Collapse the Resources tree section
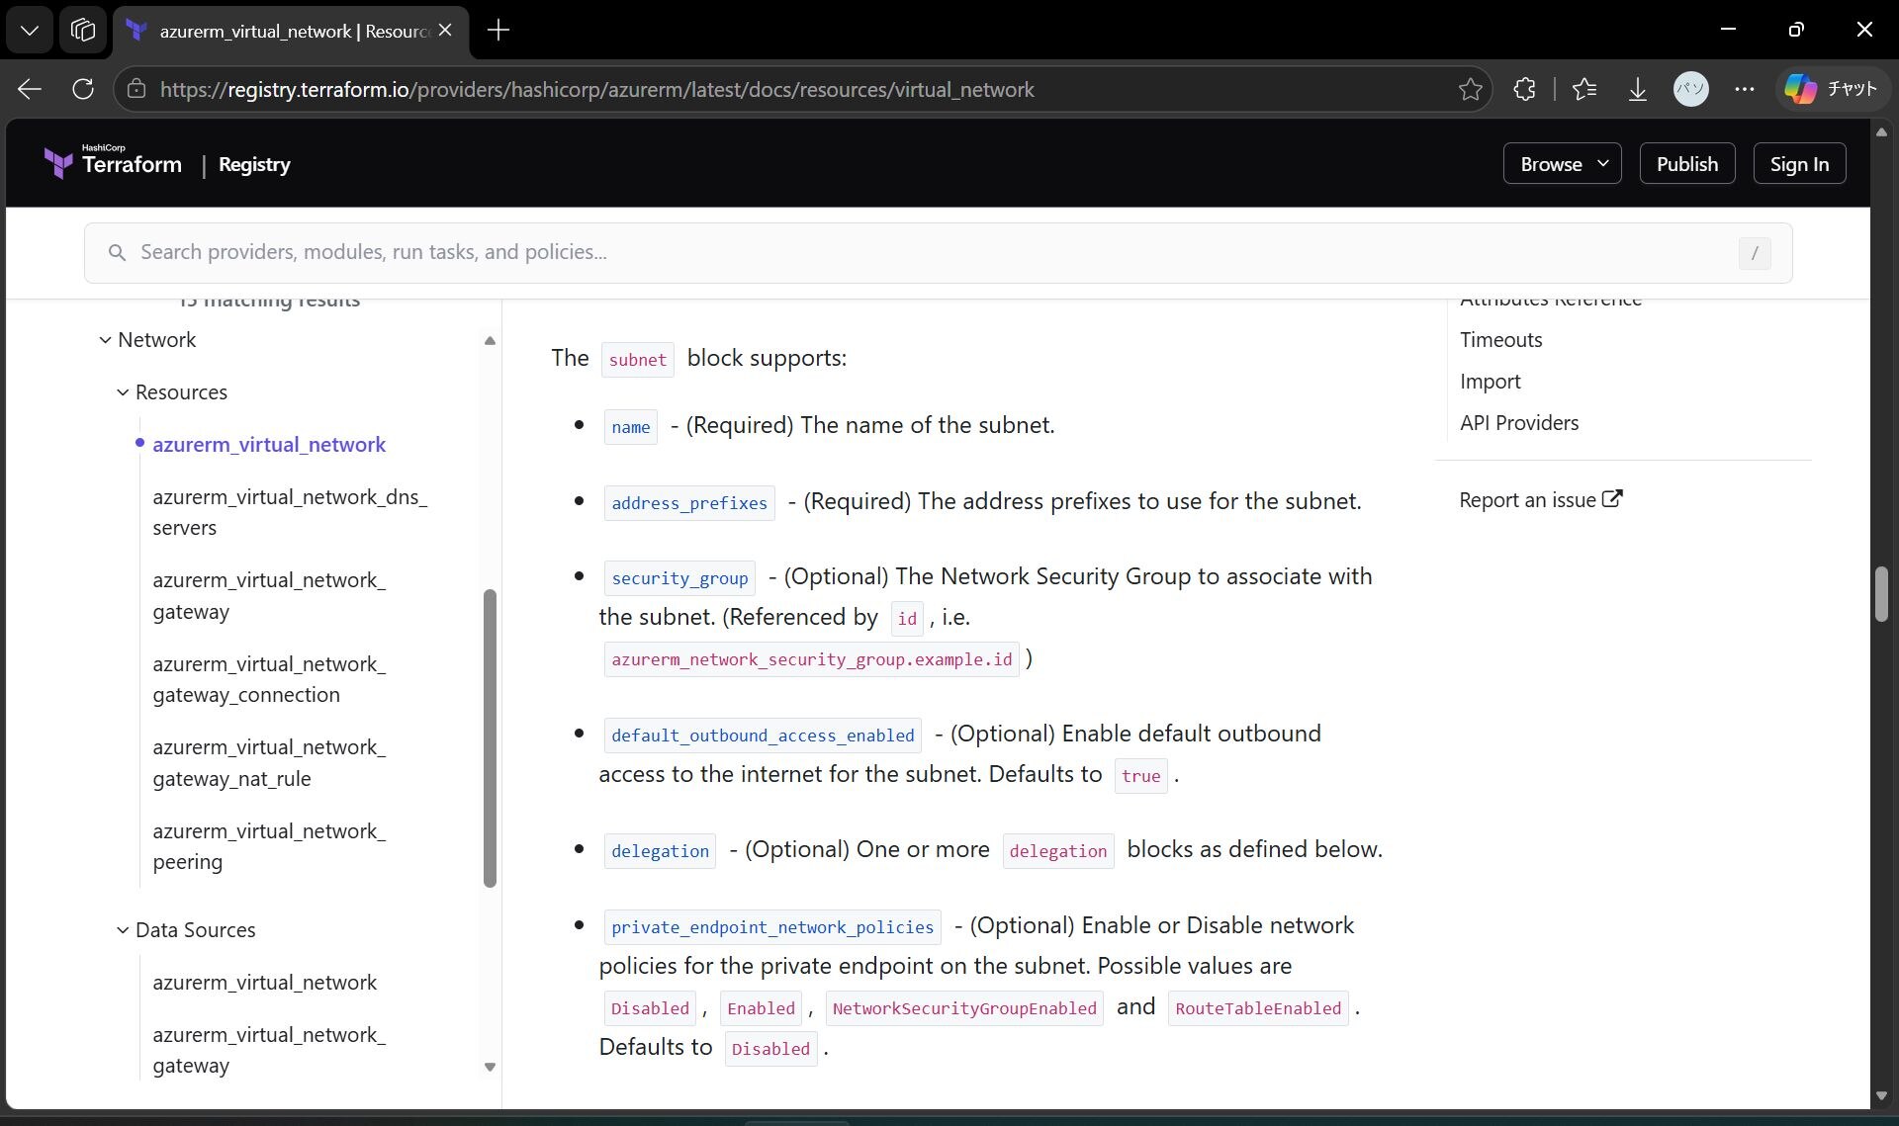This screenshot has width=1899, height=1126. [x=123, y=392]
